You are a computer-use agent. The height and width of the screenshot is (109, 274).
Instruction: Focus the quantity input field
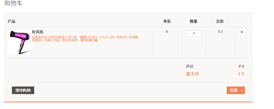[193, 33]
